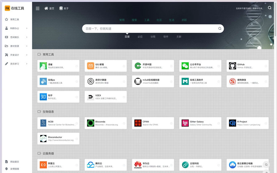Click the GitHub octocat icon
This screenshot has height=173, width=277.
pos(232,66)
